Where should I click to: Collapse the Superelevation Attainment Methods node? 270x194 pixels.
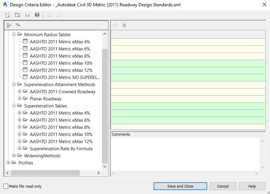(14, 84)
